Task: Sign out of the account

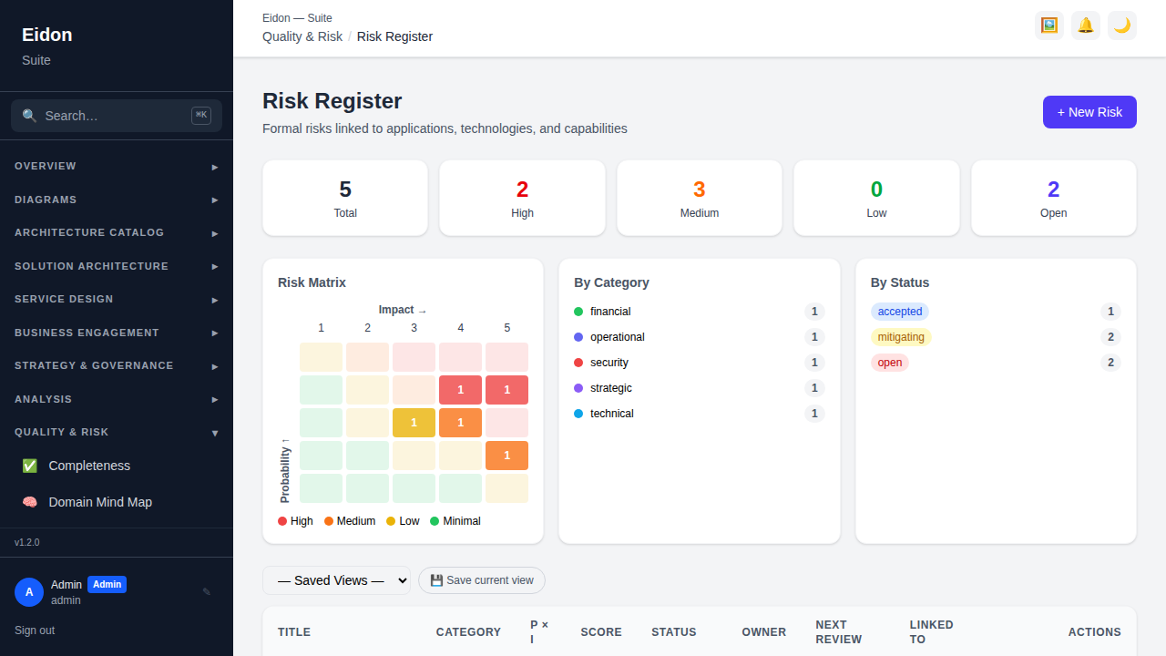Action: 35,630
